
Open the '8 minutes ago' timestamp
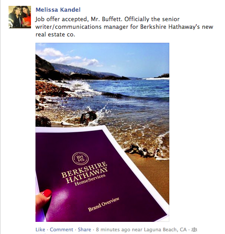[x=113, y=229]
